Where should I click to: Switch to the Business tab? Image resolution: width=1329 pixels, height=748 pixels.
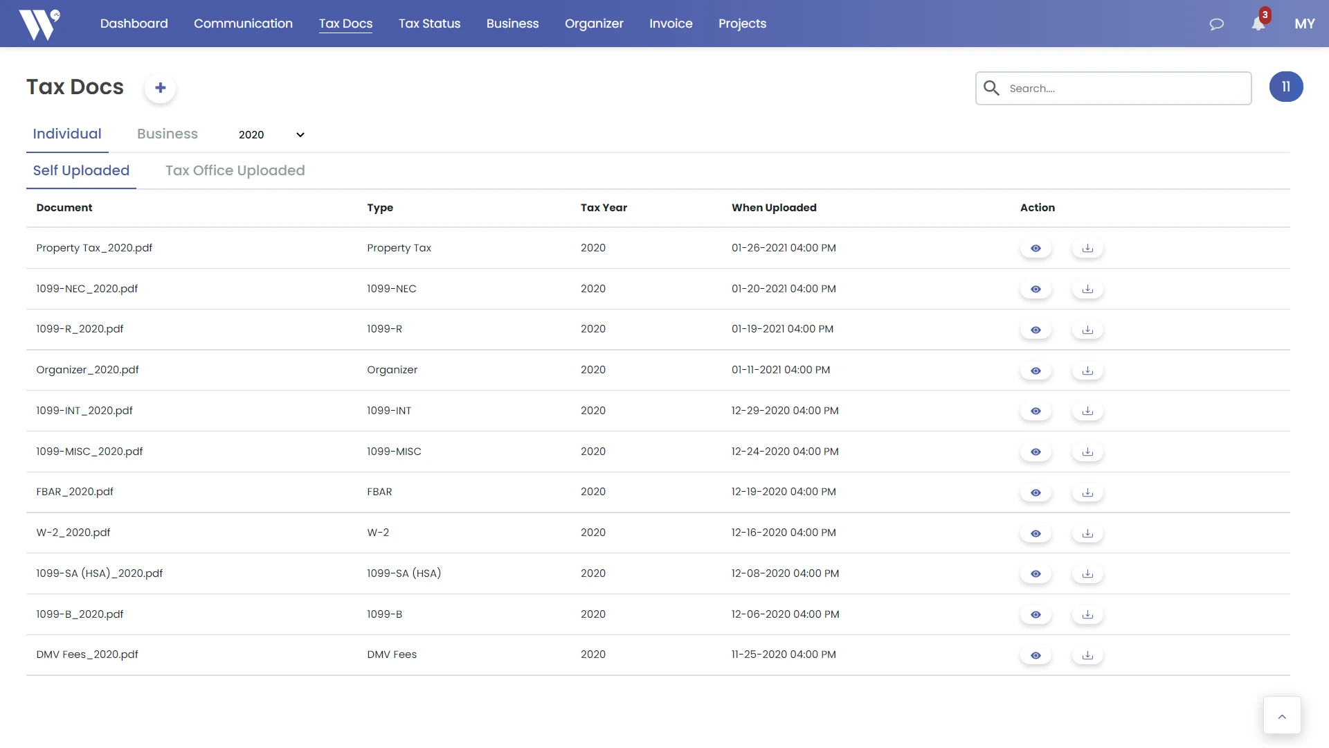point(168,134)
